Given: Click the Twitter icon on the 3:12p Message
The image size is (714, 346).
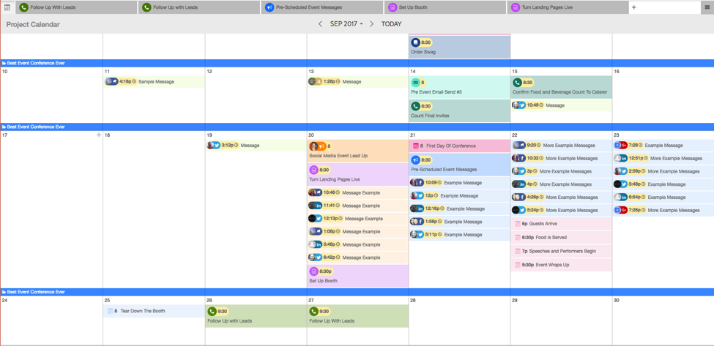Looking at the screenshot, I should [217, 146].
